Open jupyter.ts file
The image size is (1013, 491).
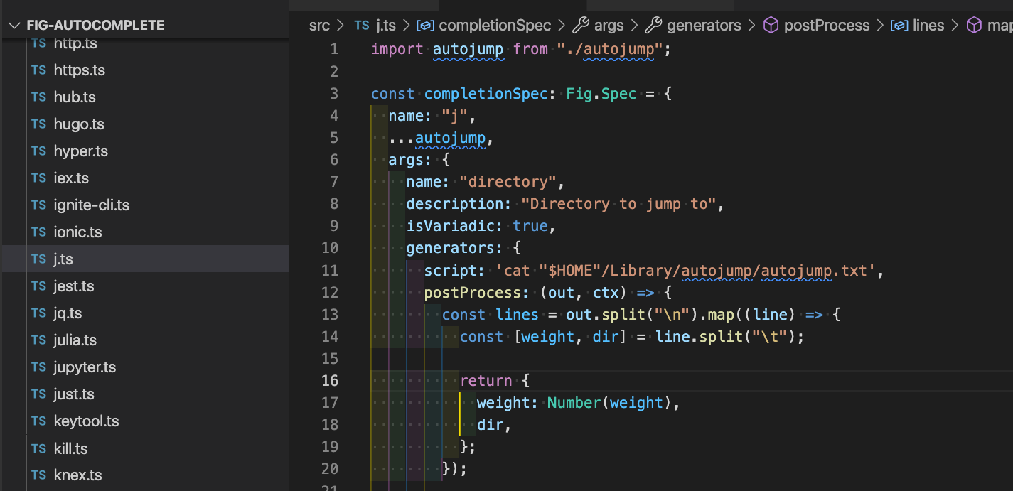pyautogui.click(x=84, y=367)
